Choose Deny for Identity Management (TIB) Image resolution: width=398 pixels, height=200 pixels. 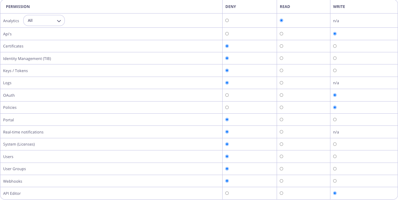[x=227, y=58]
